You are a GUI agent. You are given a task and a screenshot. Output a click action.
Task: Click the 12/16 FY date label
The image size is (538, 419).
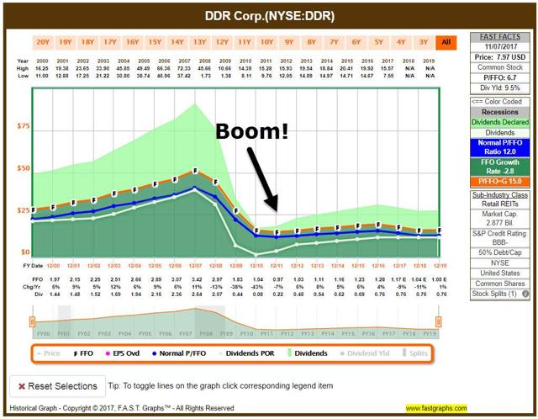click(x=378, y=266)
